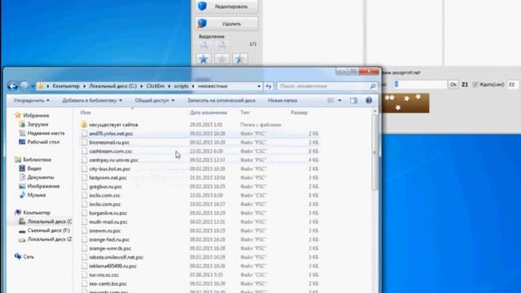Go back using the Explorer back arrow
The height and width of the screenshot is (293, 521).
pos(13,86)
